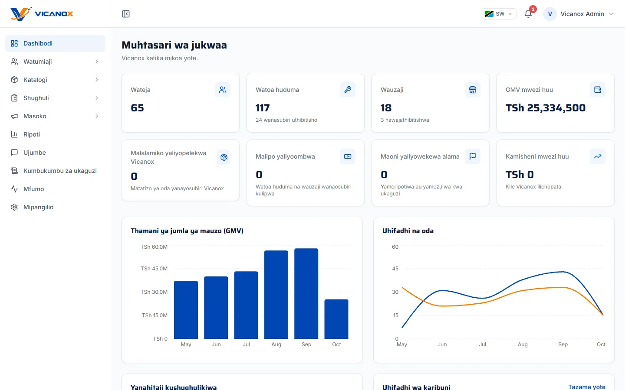Click the Sep bar in GMV chart
Screen dimensions: 625x390
click(x=306, y=293)
